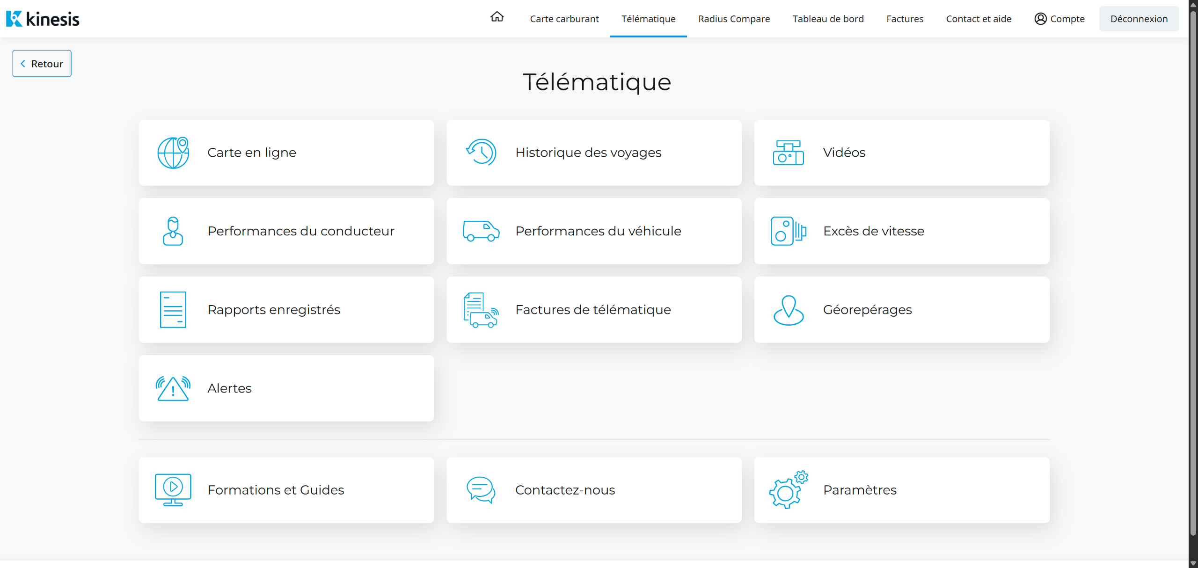
Task: Open the Performances du véhicule van icon
Action: (481, 231)
